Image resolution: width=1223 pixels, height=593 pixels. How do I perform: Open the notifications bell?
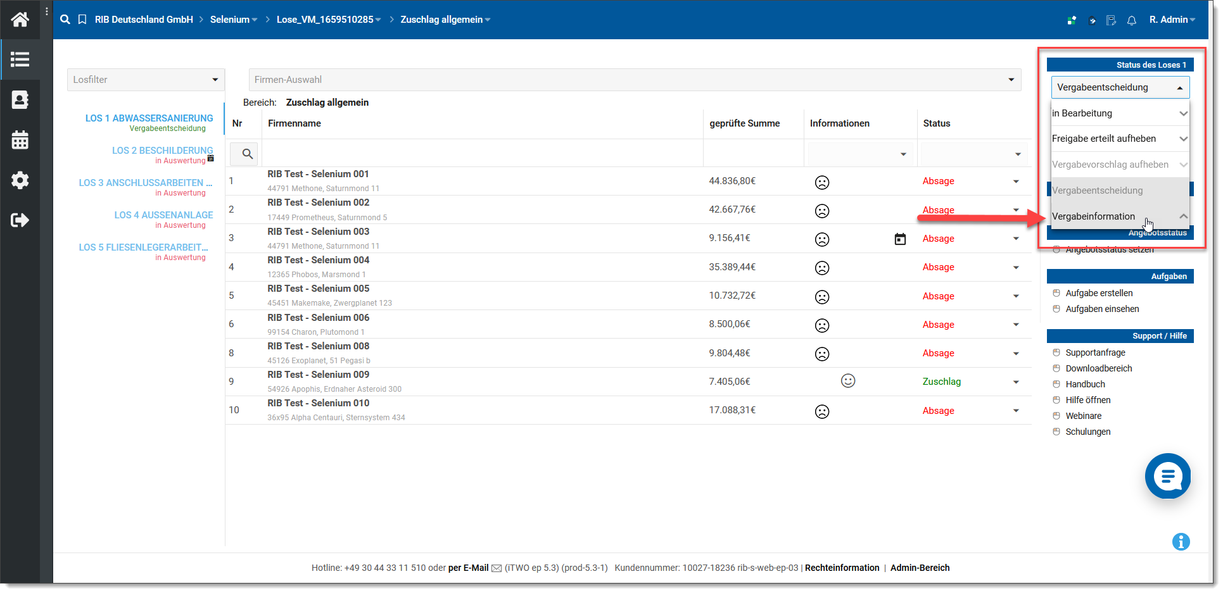(1132, 20)
